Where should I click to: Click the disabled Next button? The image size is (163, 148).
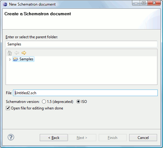(82, 138)
